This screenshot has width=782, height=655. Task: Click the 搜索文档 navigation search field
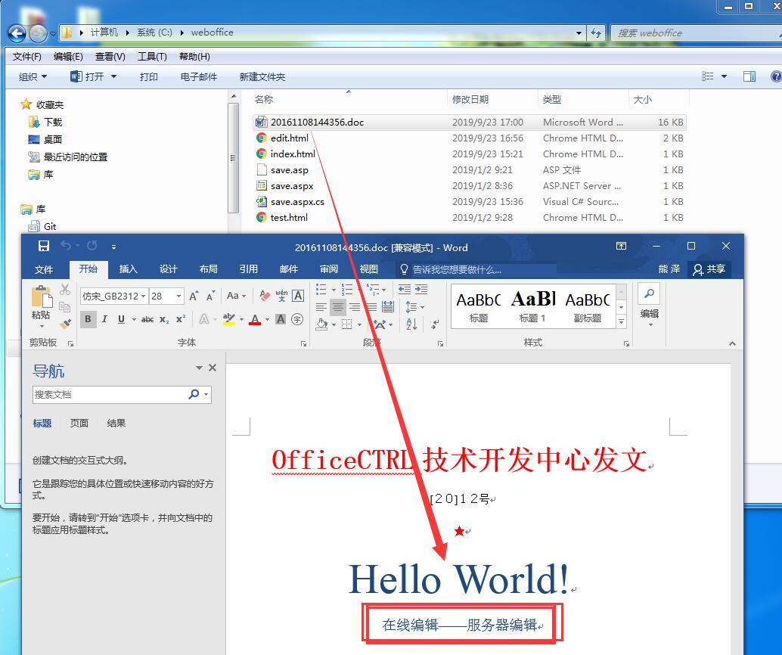110,395
